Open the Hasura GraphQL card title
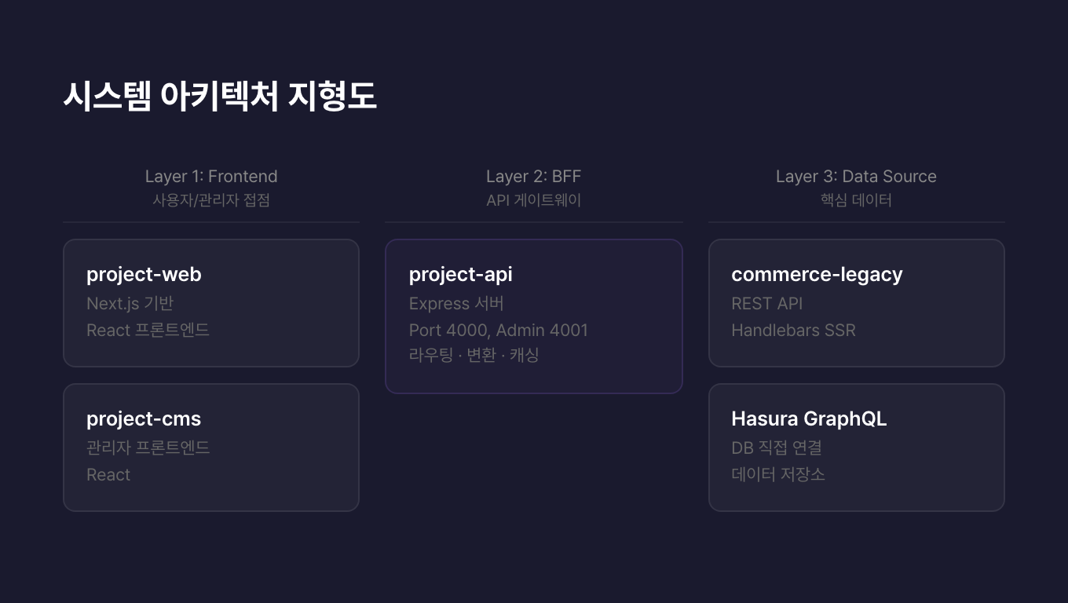Screen dimensions: 1068x603 click(809, 419)
